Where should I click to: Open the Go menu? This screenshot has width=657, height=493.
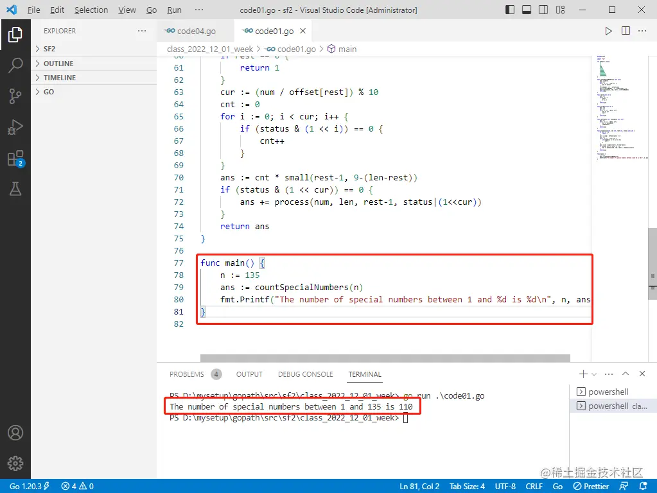(152, 10)
